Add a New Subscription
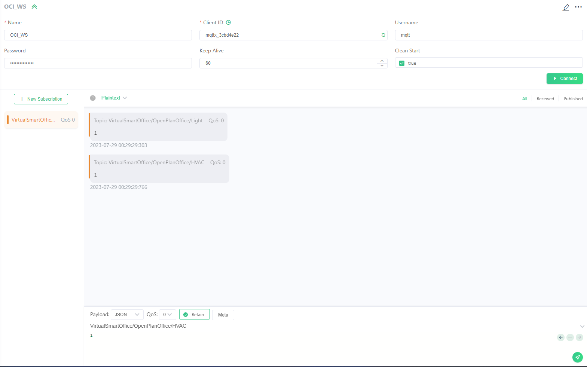This screenshot has width=587, height=367. (41, 99)
